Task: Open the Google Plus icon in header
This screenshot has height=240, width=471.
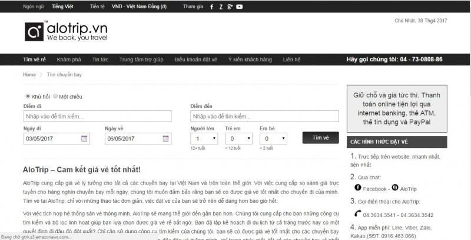Action: [230, 6]
